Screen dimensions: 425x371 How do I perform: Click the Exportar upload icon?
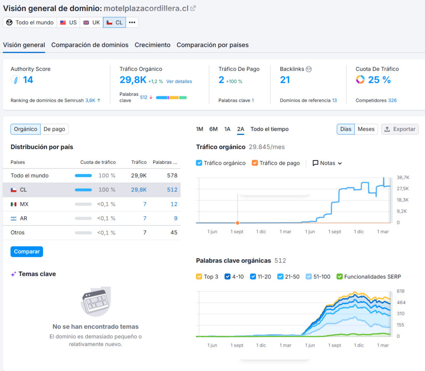[x=387, y=129]
